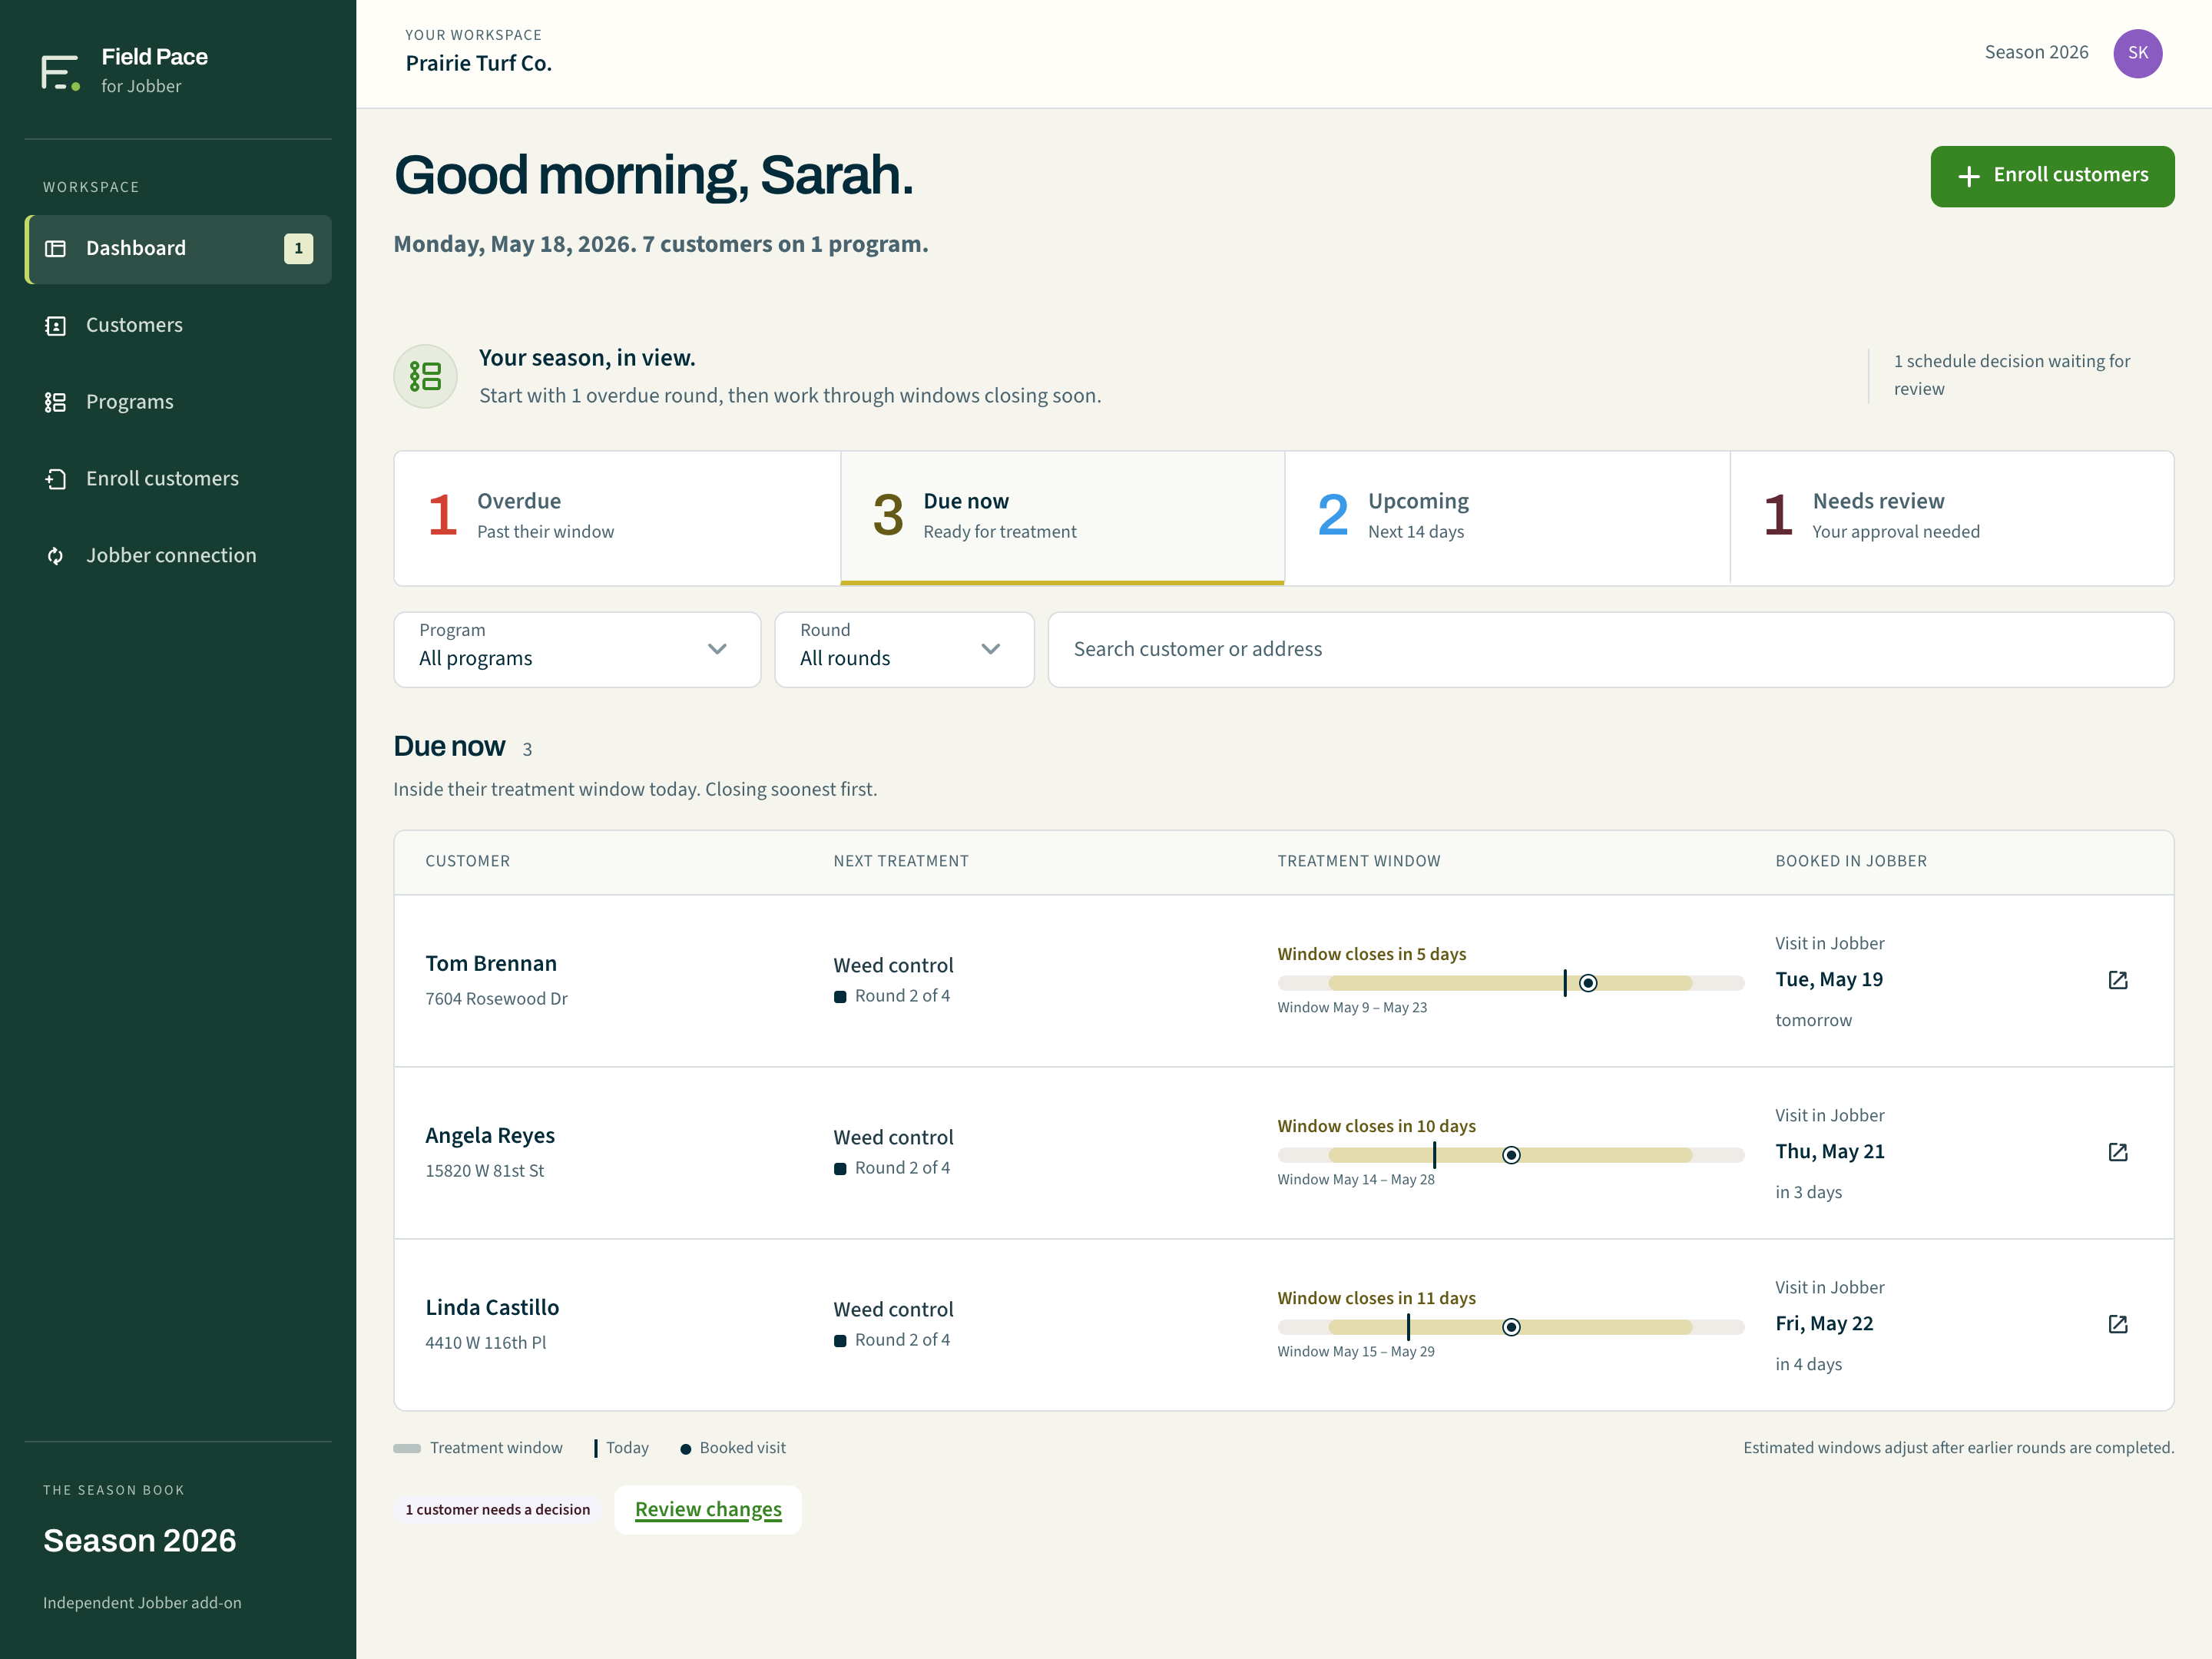Click the Linda Castillo customer name
The width and height of the screenshot is (2212, 1659).
click(492, 1307)
